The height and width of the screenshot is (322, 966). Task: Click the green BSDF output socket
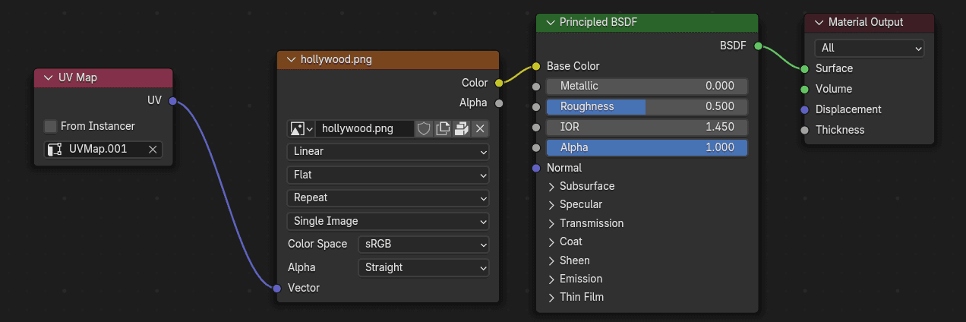(758, 46)
